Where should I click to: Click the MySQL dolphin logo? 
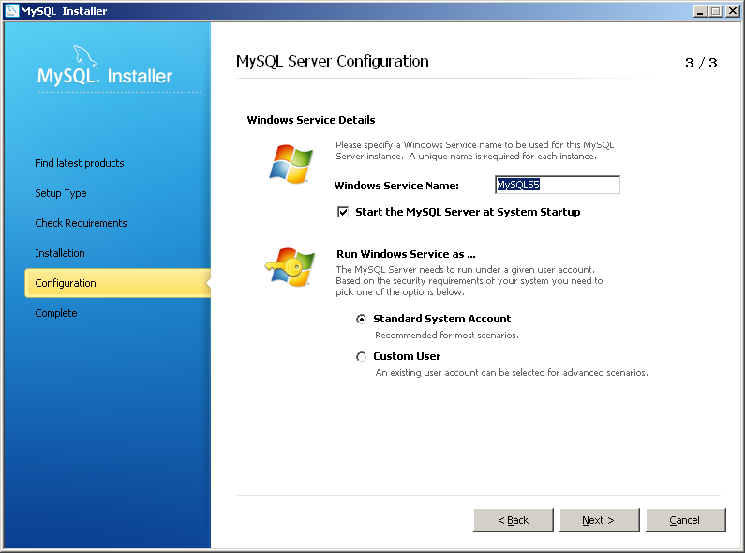pyautogui.click(x=85, y=57)
